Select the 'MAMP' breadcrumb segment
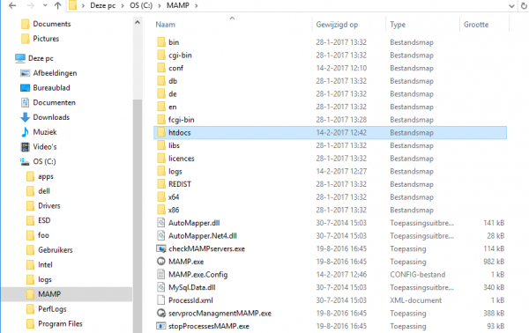Image resolution: width=529 pixels, height=333 pixels. pyautogui.click(x=177, y=6)
